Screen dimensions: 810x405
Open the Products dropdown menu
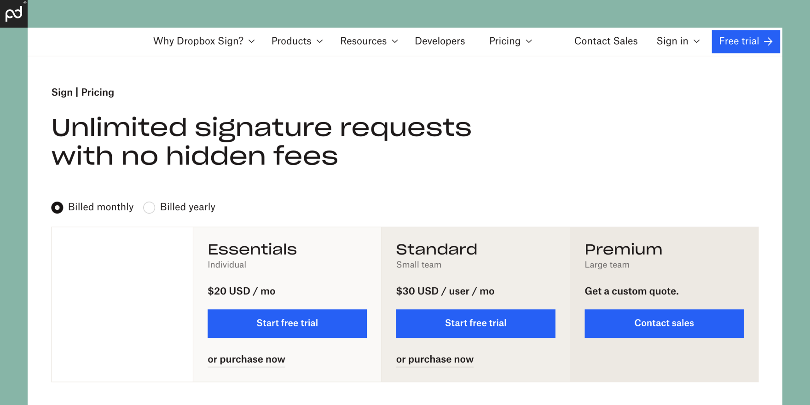296,41
